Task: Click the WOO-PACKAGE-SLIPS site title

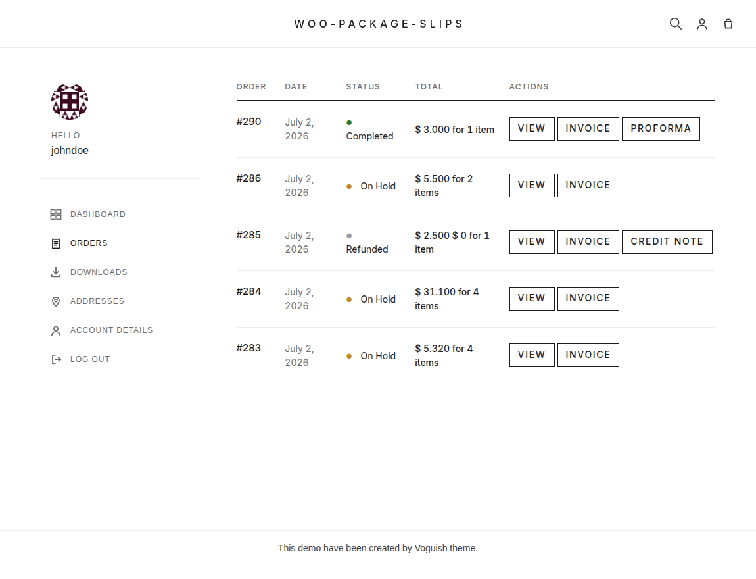Action: point(379,24)
